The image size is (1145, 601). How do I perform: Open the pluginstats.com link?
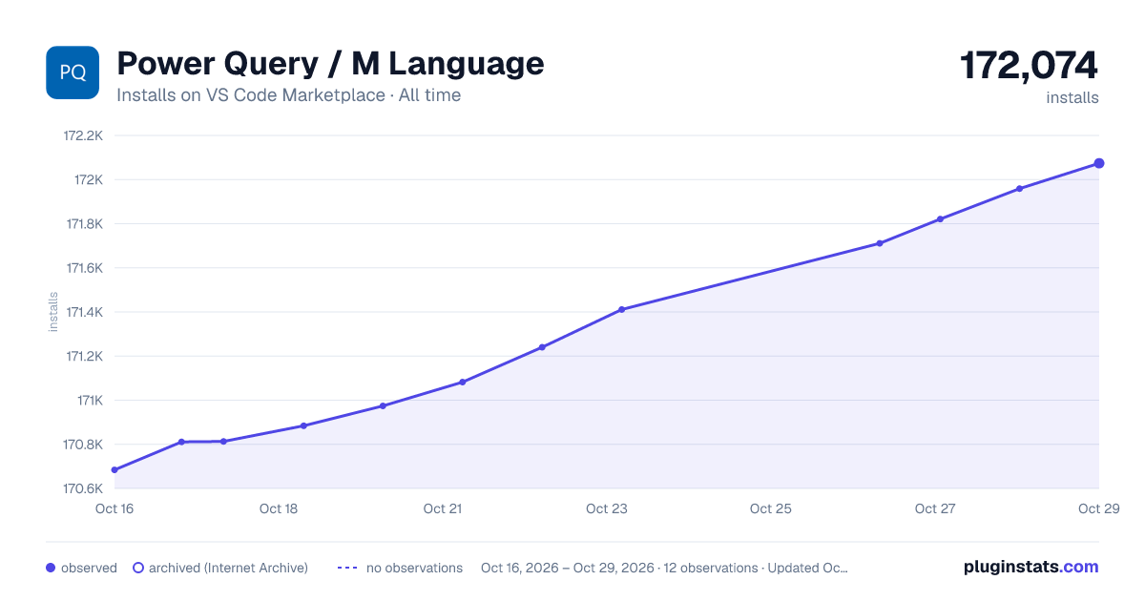(1030, 567)
